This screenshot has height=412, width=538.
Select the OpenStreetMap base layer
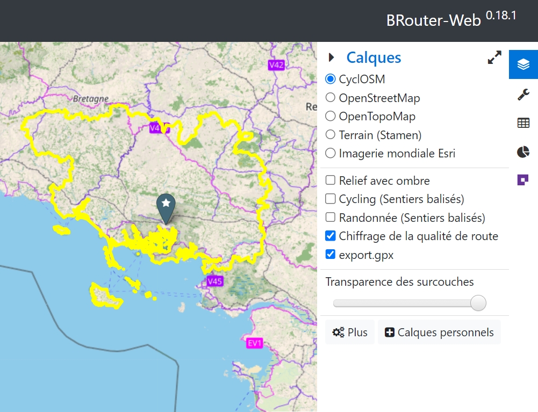pos(331,98)
